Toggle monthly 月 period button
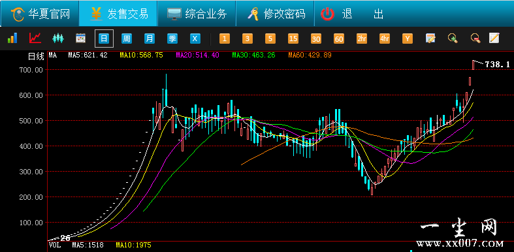The image size is (514, 252). 150,39
